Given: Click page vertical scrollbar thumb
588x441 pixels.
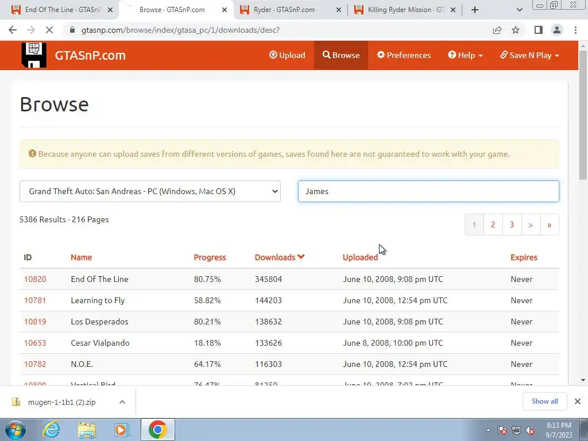Looking at the screenshot, I should 583,116.
